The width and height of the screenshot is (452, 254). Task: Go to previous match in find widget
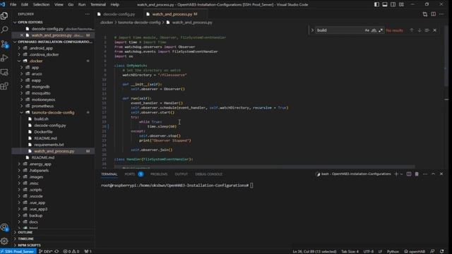pyautogui.click(x=411, y=30)
